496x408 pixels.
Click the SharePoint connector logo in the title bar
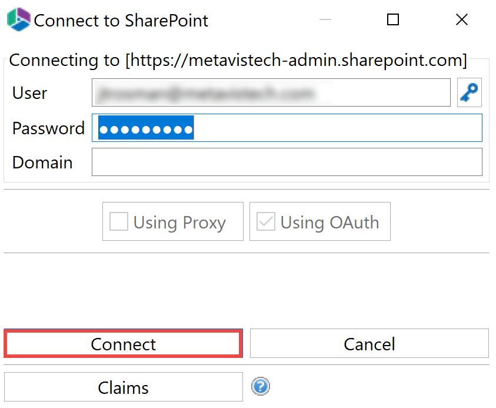pos(18,19)
